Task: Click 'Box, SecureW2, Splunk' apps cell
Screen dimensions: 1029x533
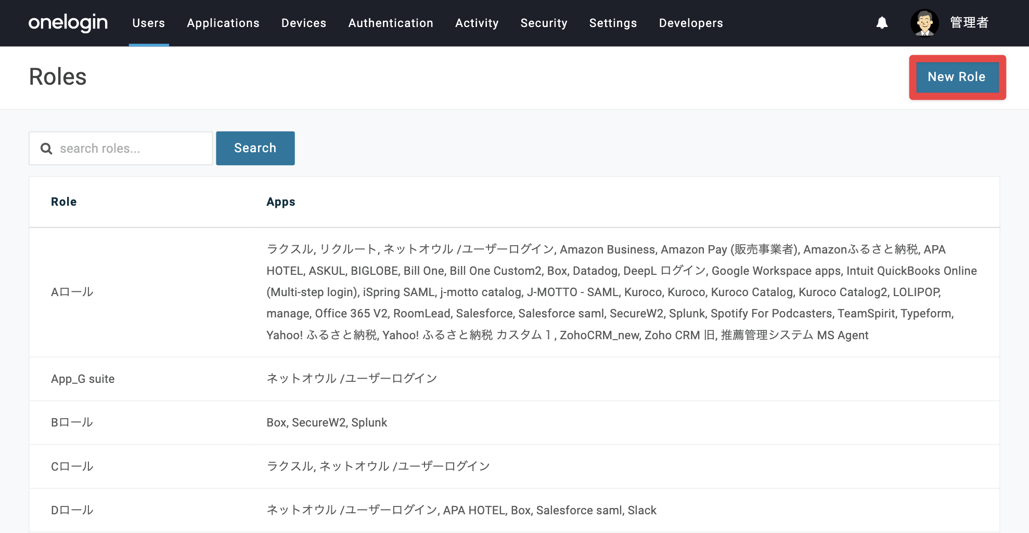Action: pos(327,422)
